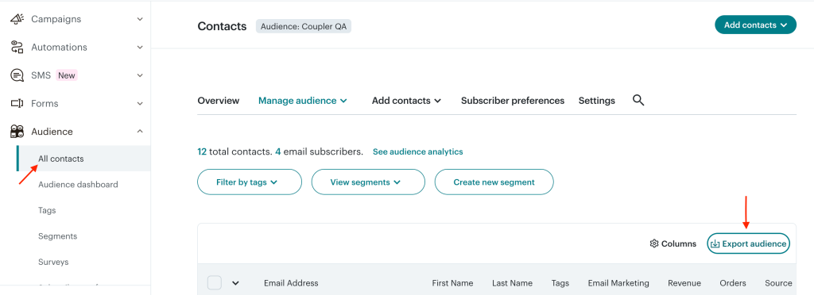This screenshot has height=295, width=814.
Task: Click the Audience people icon
Action: click(x=17, y=132)
